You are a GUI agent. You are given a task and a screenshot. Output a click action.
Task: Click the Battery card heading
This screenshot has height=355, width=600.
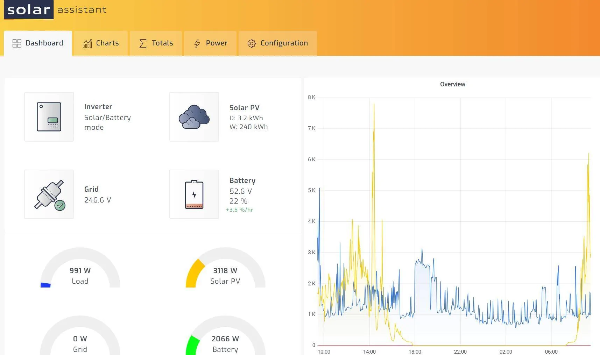pyautogui.click(x=242, y=180)
